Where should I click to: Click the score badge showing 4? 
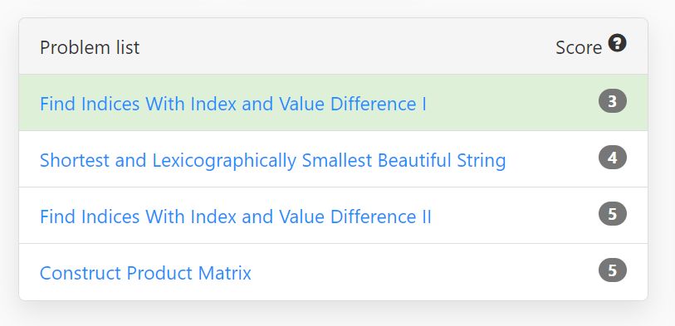[x=613, y=158]
